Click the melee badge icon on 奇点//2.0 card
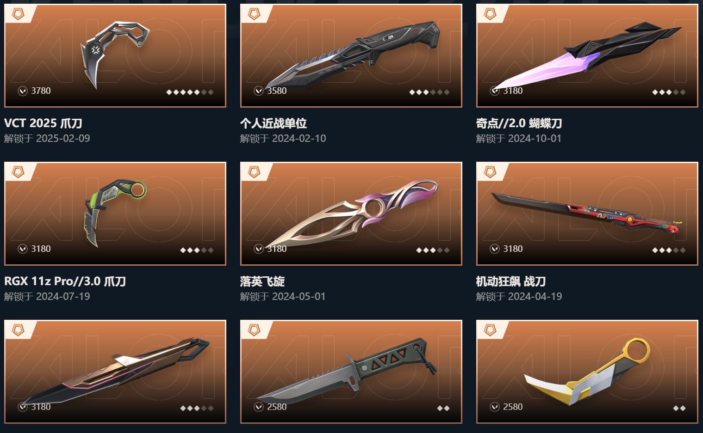 pos(490,14)
